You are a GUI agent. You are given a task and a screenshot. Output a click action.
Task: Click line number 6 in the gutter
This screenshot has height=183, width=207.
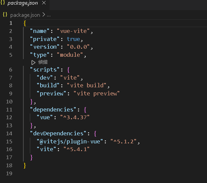(11, 70)
